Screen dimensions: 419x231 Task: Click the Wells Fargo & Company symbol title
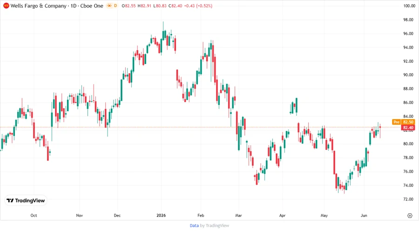39,6
